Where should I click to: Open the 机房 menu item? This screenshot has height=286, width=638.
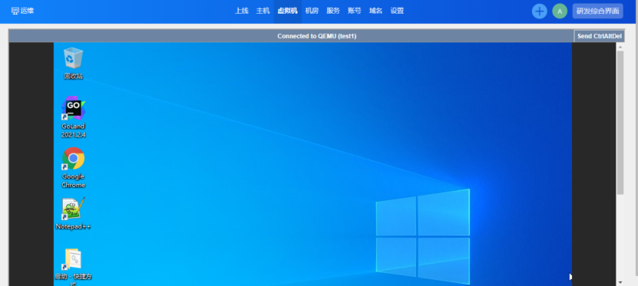click(312, 11)
